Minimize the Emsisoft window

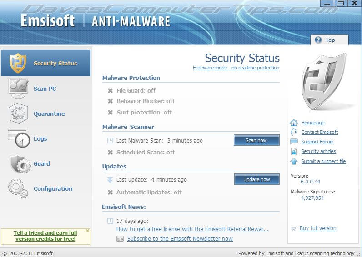click(327, 3)
